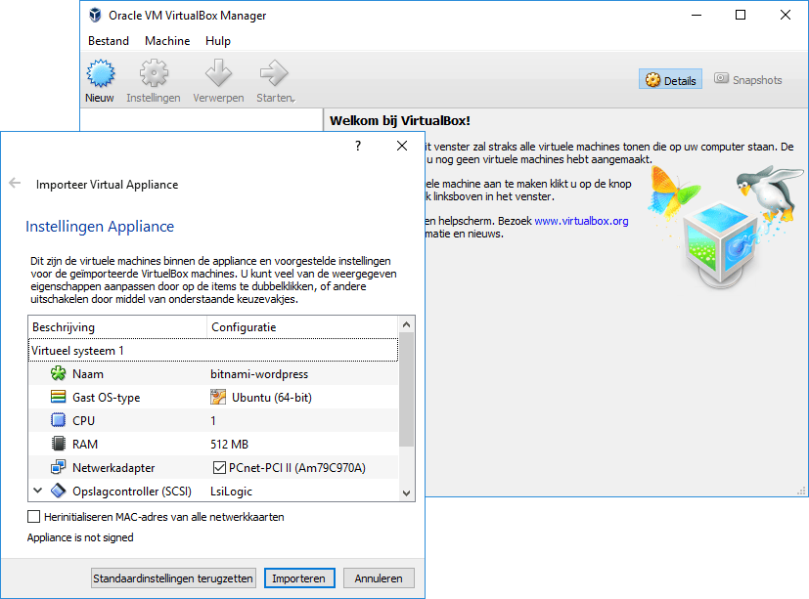Screen dimensions: 809x599
Task: Open the Machine menu
Action: (167, 41)
